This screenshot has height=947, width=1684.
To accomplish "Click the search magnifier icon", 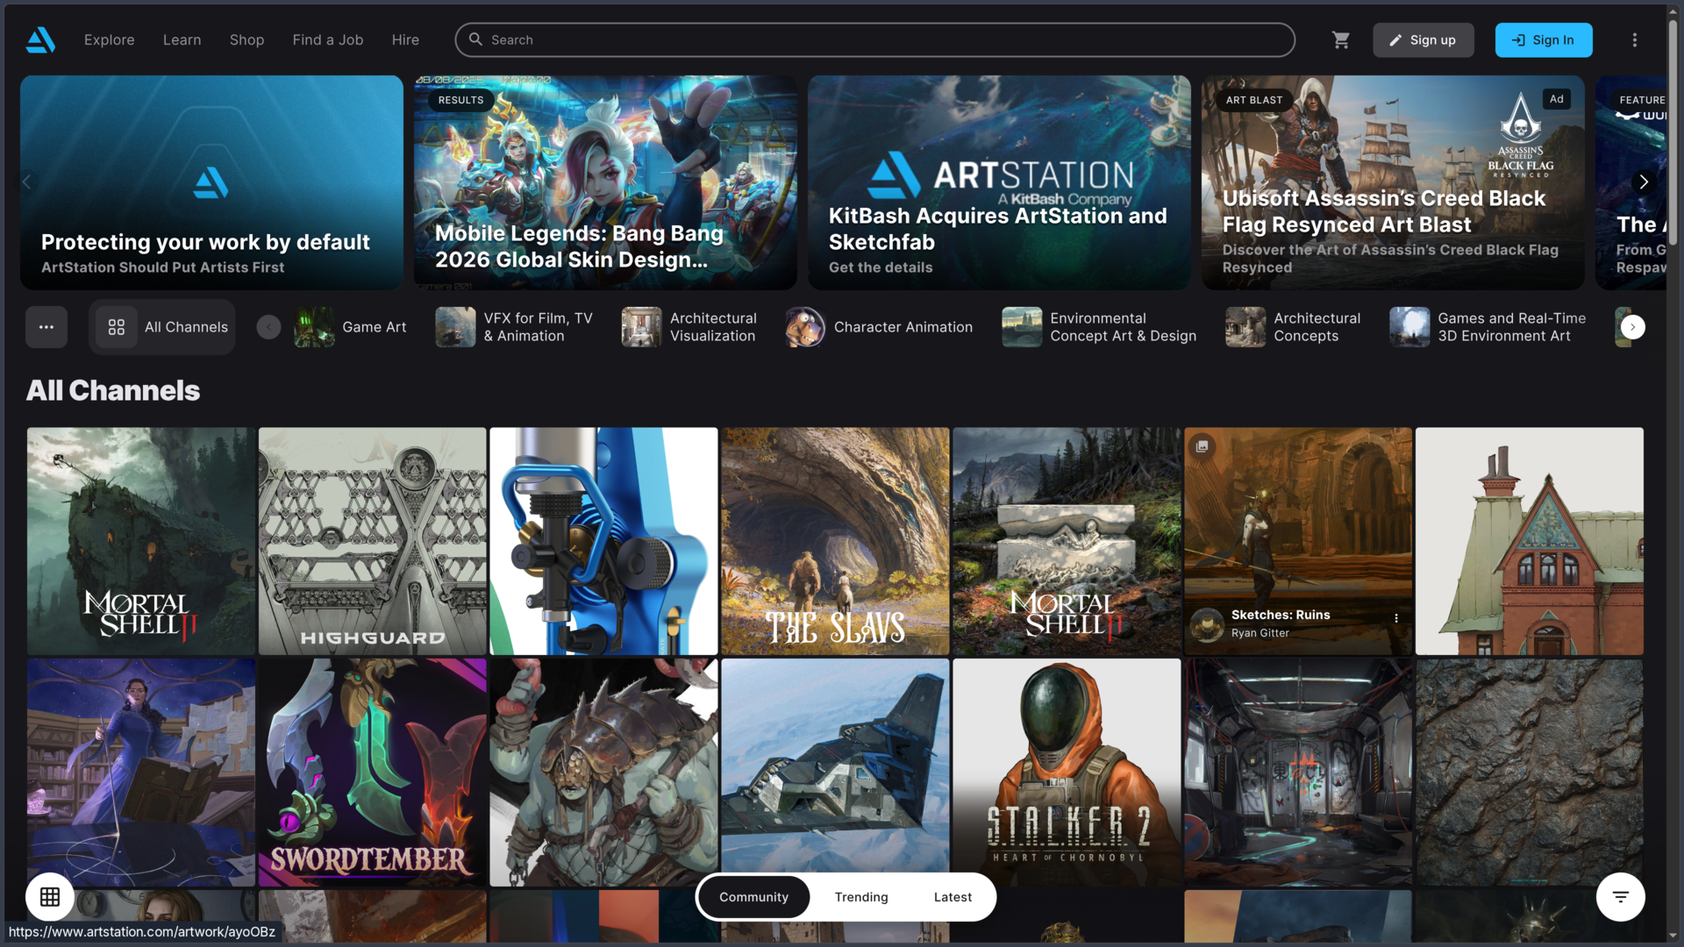I will tap(476, 39).
